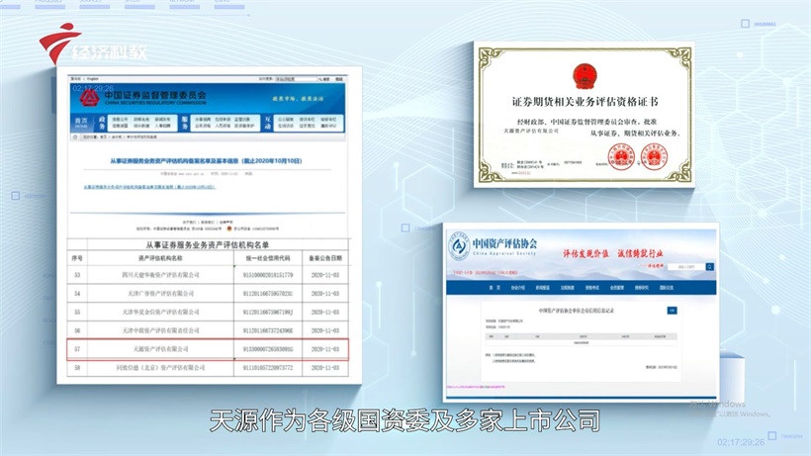Click the 中国证券监督管理委员会 site title

[155, 95]
